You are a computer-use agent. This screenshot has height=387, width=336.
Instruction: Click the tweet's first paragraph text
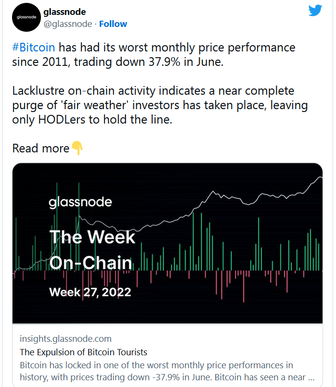click(x=154, y=54)
